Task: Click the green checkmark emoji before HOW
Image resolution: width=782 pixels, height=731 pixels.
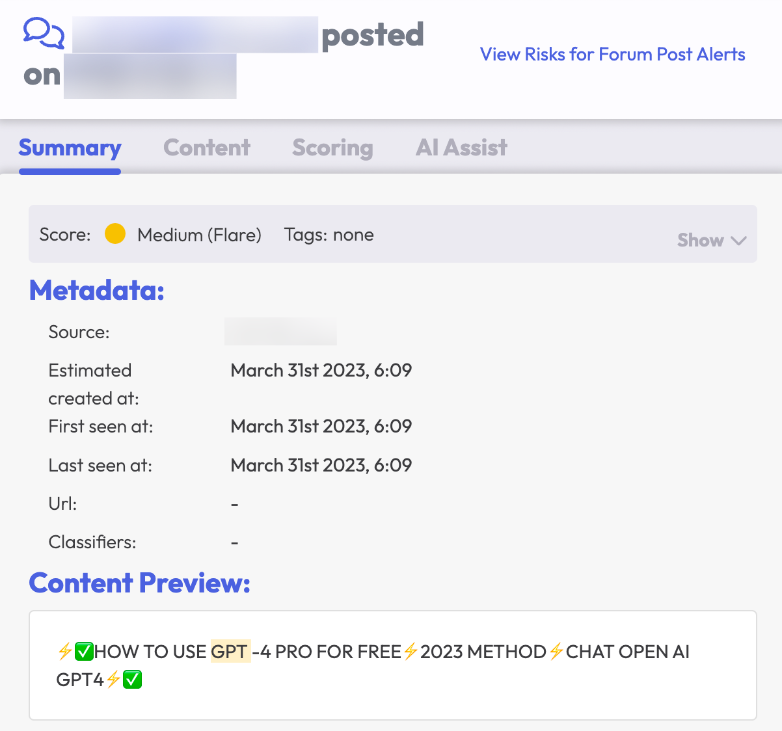Action: pos(84,651)
